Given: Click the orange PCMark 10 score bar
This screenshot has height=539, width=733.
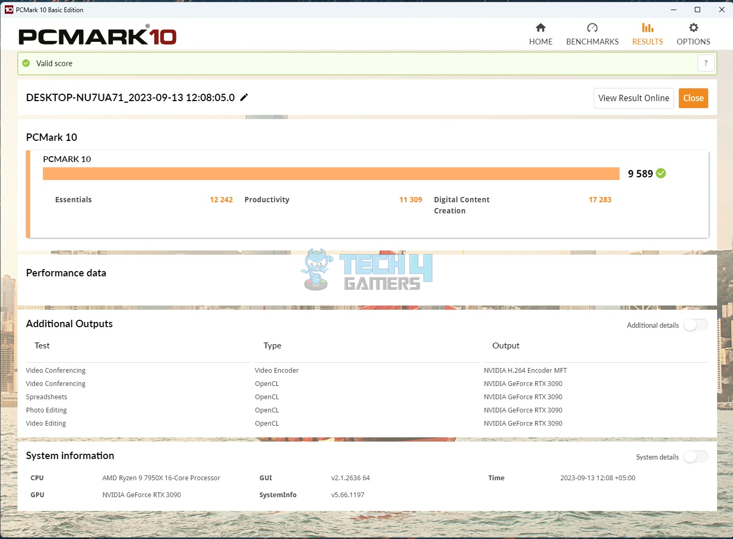Looking at the screenshot, I should click(331, 174).
